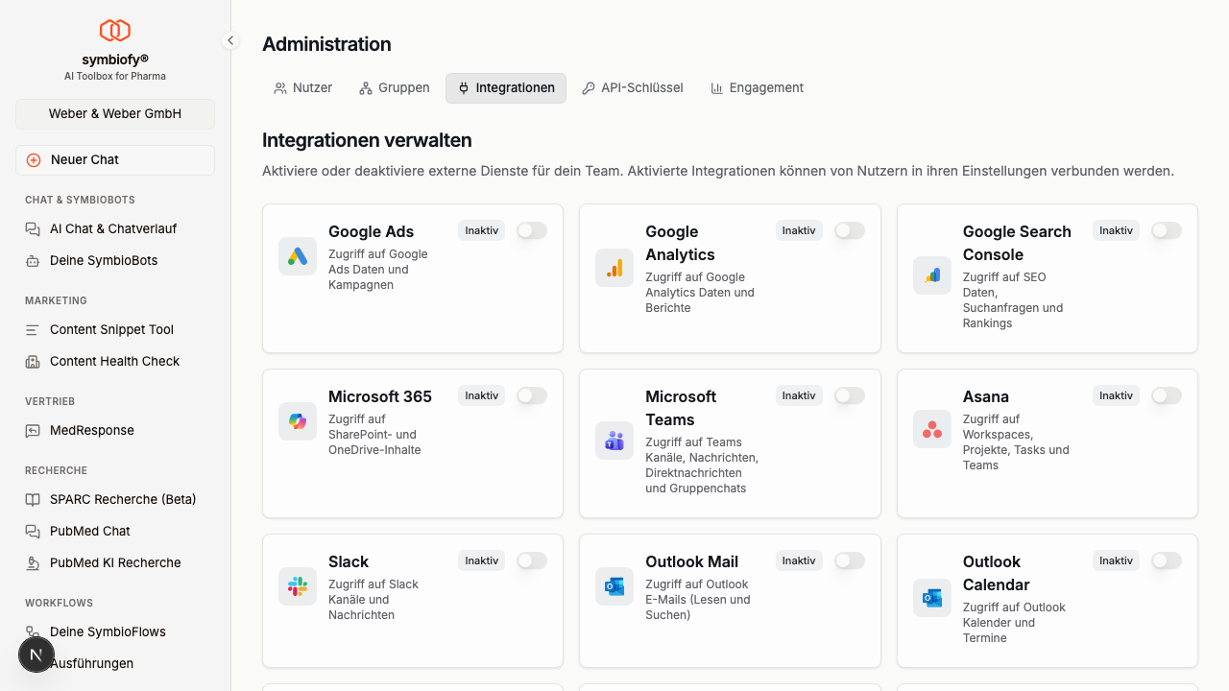1229x691 pixels.
Task: Switch to the API-Schlüssel tab
Action: point(633,87)
